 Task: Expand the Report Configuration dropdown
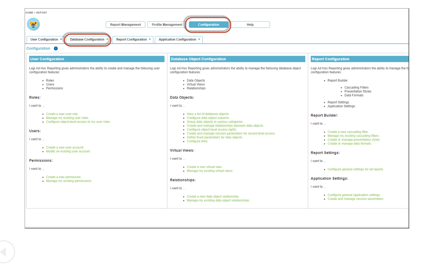coord(133,40)
